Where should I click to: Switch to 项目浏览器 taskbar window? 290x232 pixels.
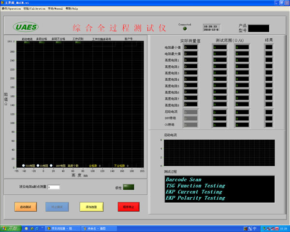tap(63, 229)
